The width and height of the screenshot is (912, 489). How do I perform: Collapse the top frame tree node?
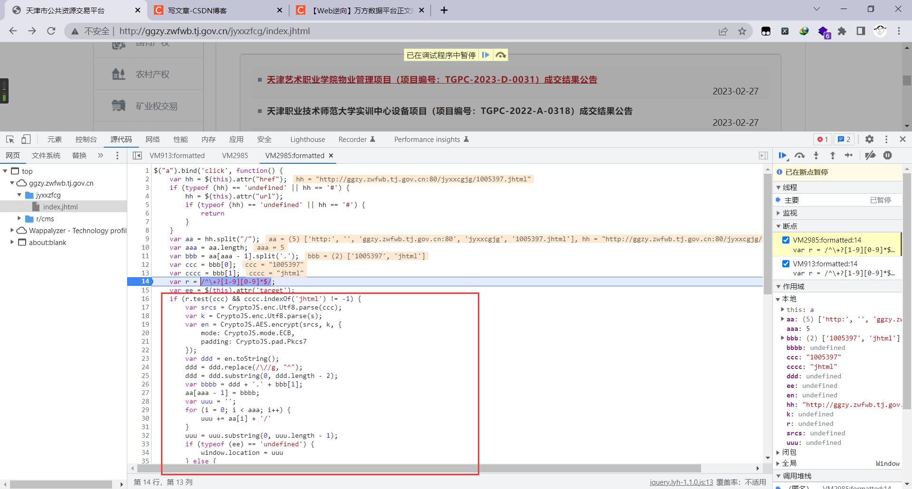[5, 171]
